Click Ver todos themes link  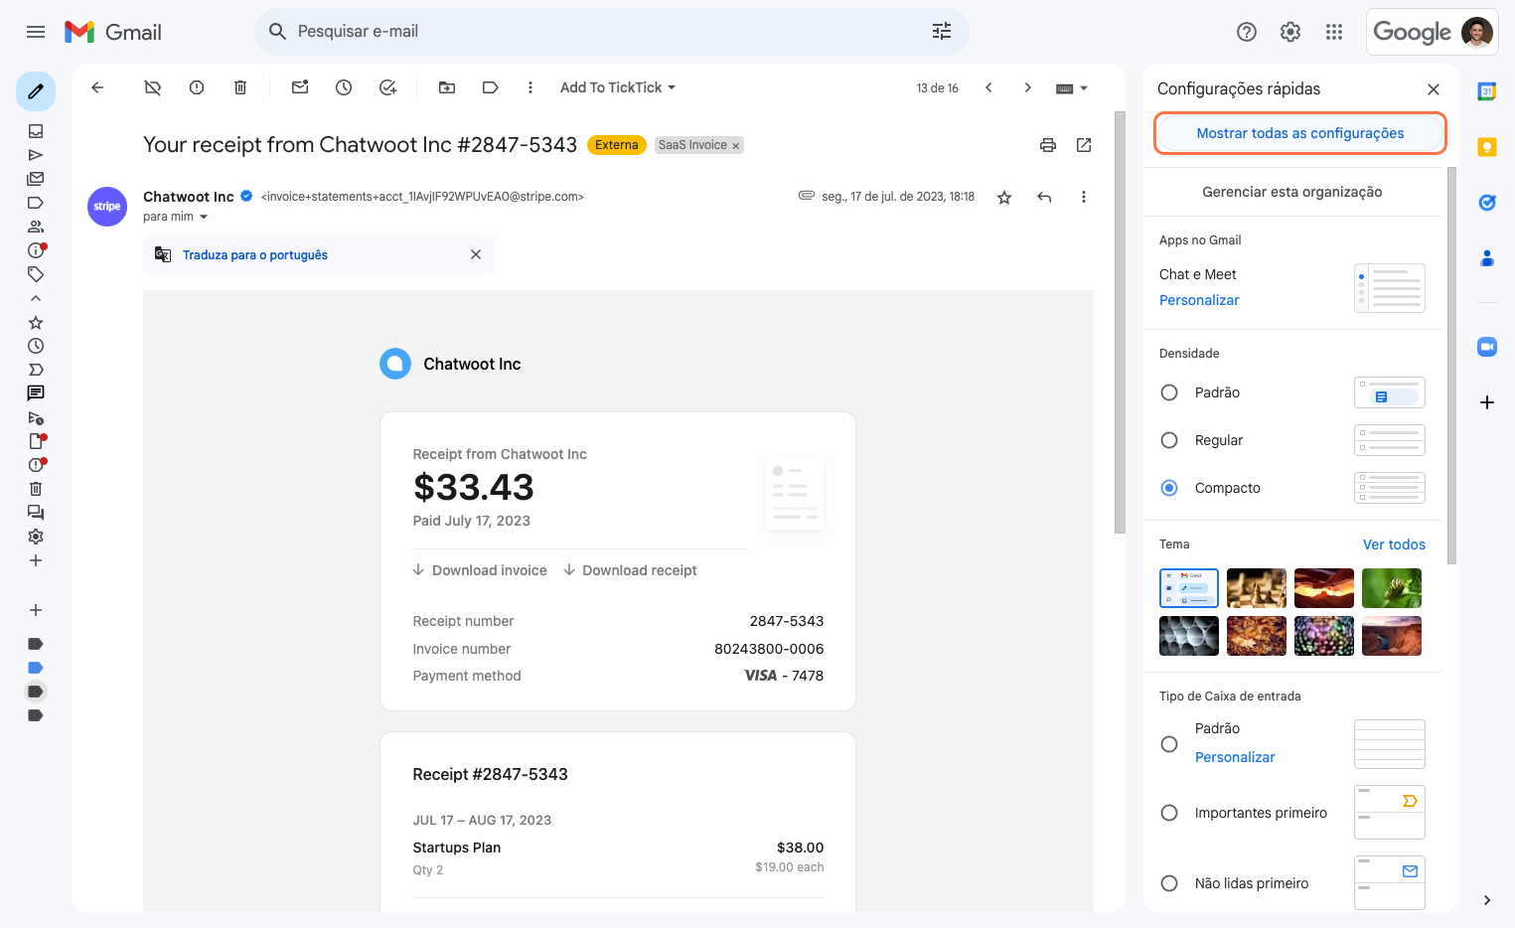pos(1394,544)
